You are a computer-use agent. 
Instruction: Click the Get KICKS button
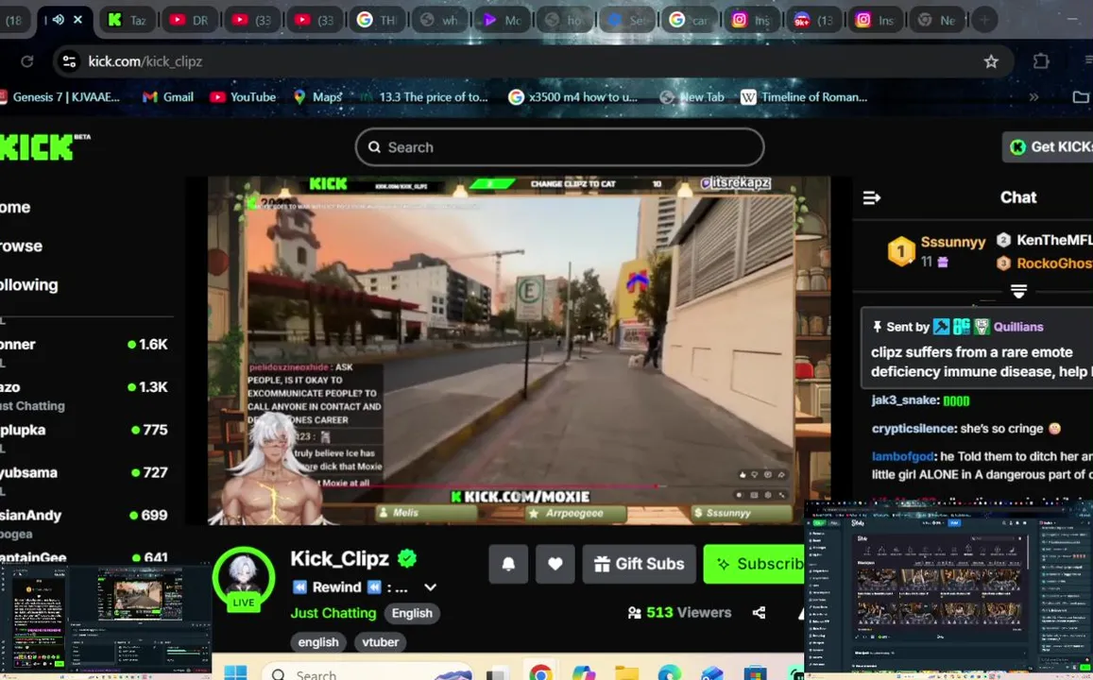1048,147
